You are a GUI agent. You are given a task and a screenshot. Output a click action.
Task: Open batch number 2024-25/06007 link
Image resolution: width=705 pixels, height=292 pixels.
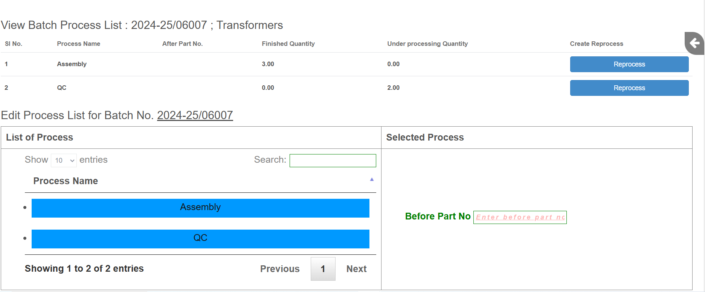(x=195, y=115)
